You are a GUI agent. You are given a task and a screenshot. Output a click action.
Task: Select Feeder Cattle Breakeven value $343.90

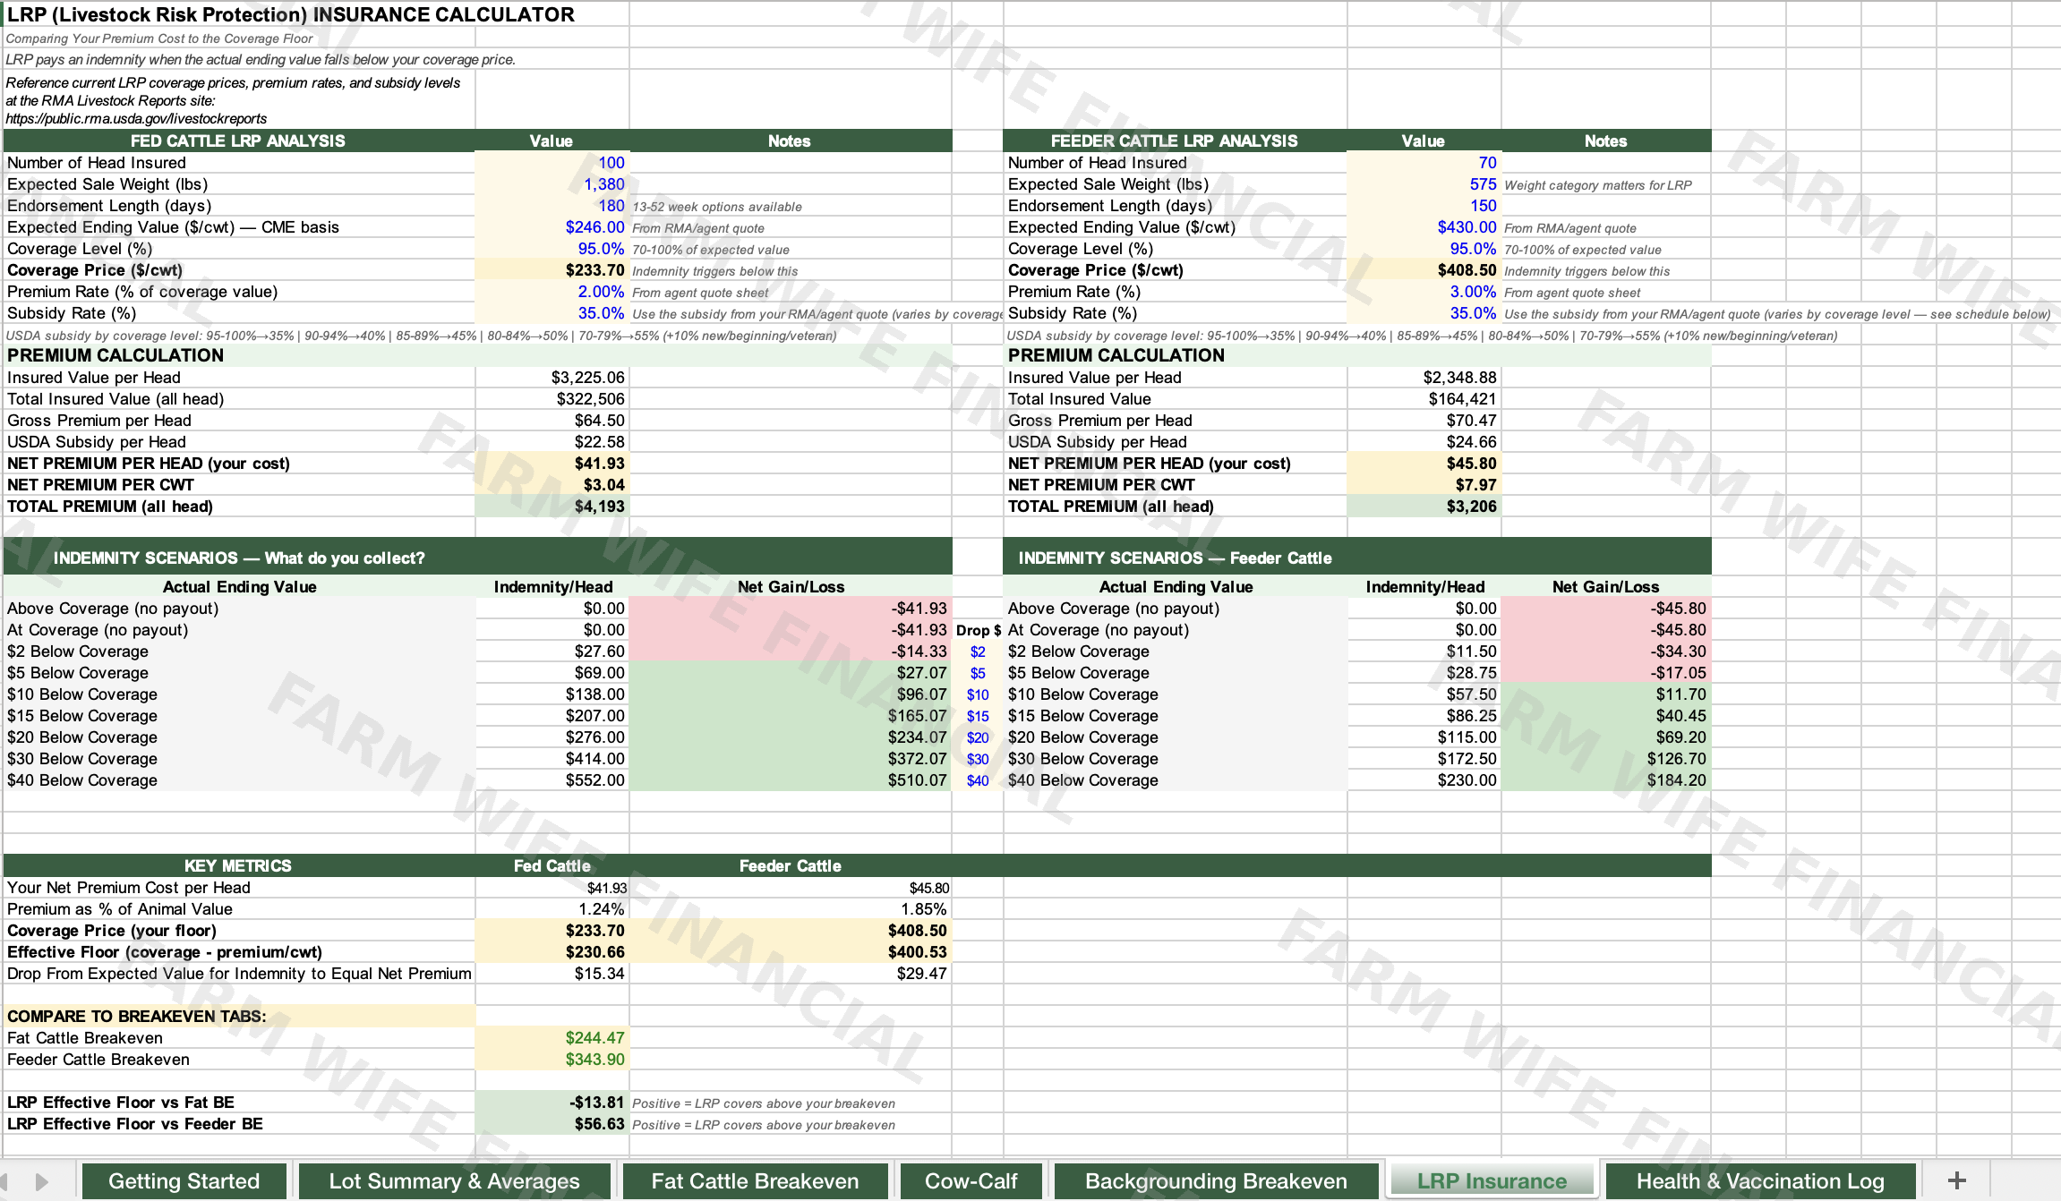552,1060
